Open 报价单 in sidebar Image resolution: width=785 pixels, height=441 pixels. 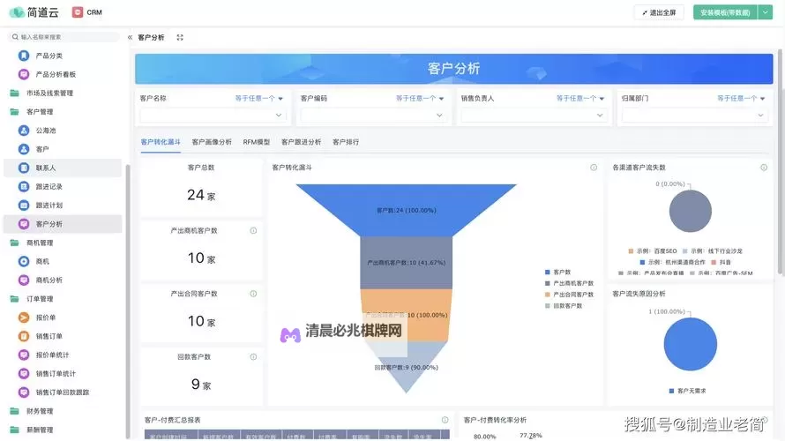tap(45, 318)
